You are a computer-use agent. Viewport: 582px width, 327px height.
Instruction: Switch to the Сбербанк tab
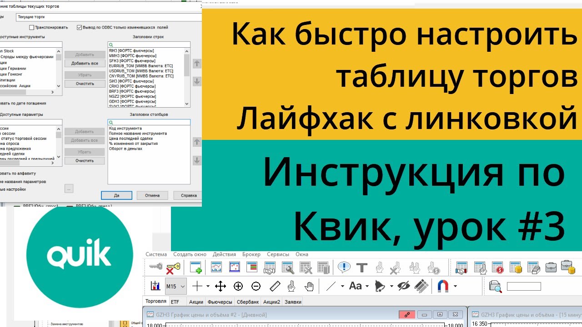click(x=248, y=302)
